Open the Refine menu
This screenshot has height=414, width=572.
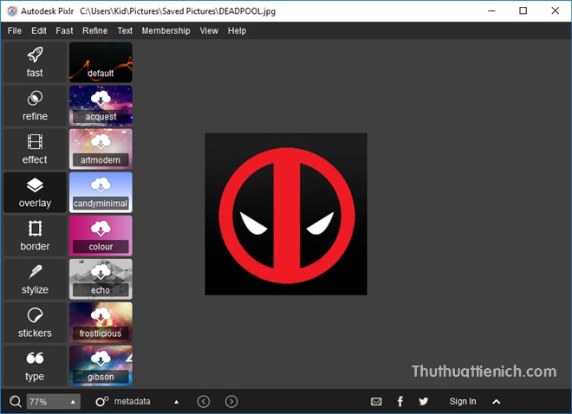(x=95, y=30)
